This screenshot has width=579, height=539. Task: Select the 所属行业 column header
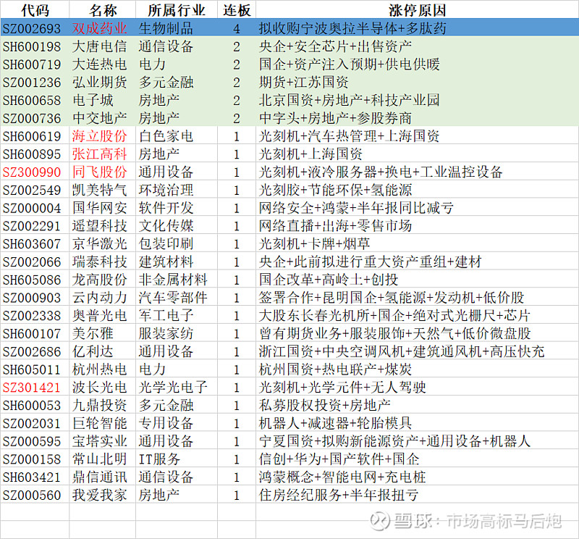pos(177,10)
